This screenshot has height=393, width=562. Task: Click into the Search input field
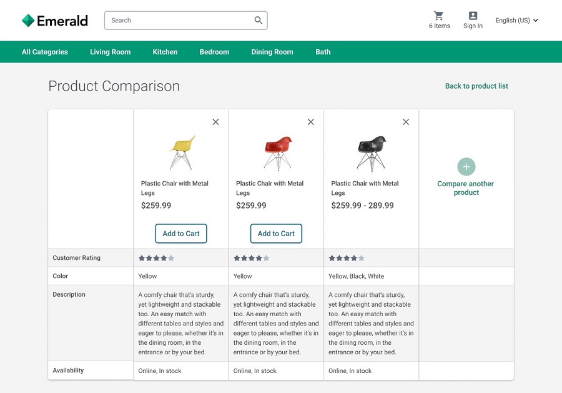[x=178, y=21]
